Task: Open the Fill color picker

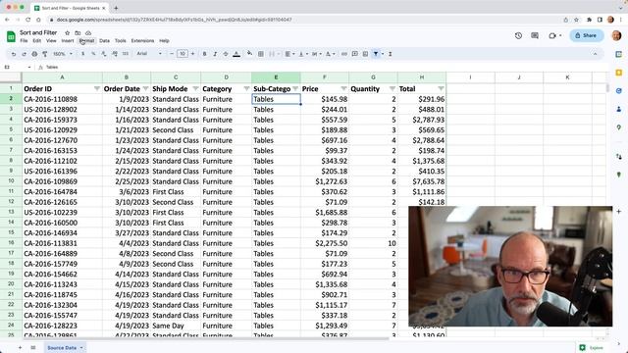Action: [x=249, y=54]
